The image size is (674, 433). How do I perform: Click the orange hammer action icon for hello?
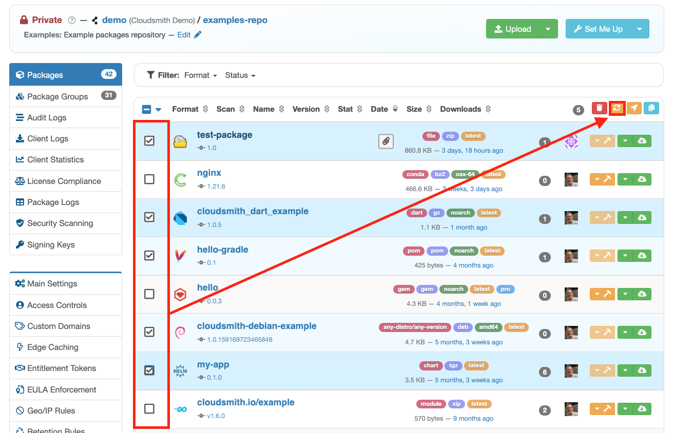pyautogui.click(x=607, y=294)
